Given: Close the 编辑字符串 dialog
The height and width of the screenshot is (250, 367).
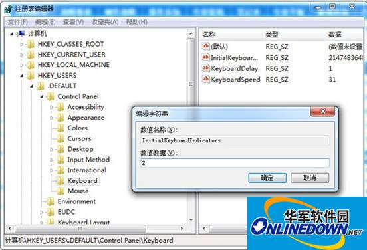Looking at the screenshot, I should click(322, 112).
